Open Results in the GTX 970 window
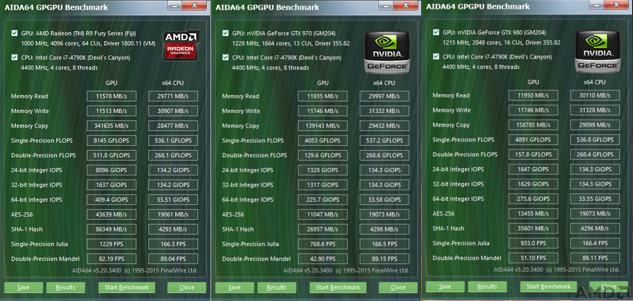The height and width of the screenshot is (301, 633). [x=276, y=287]
